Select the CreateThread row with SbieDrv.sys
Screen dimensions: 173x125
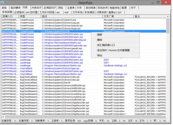pyautogui.click(x=46, y=57)
